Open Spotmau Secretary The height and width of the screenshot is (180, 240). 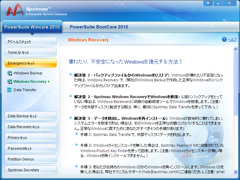(x=31, y=170)
